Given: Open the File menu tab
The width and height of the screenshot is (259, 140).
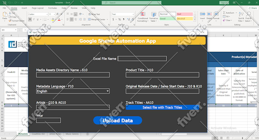Looking at the screenshot, I should (4, 8).
